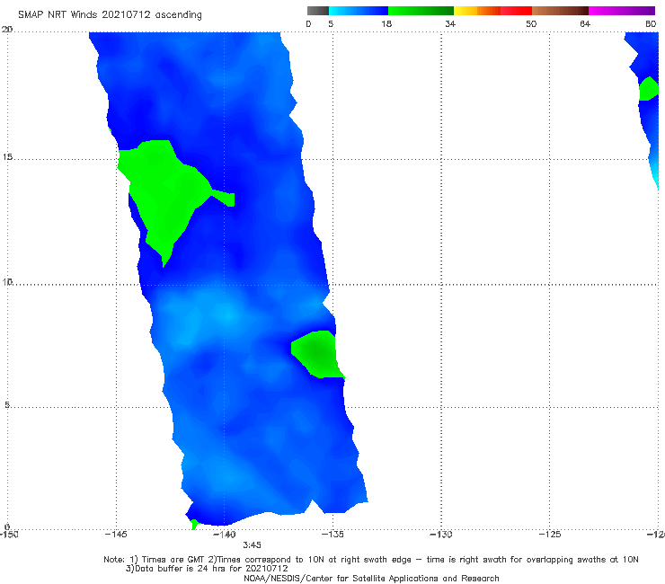The height and width of the screenshot is (584, 665).
Task: Click the note line about 'Times are GMT'
Action: (370, 560)
